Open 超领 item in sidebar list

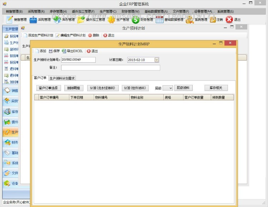[11, 49]
